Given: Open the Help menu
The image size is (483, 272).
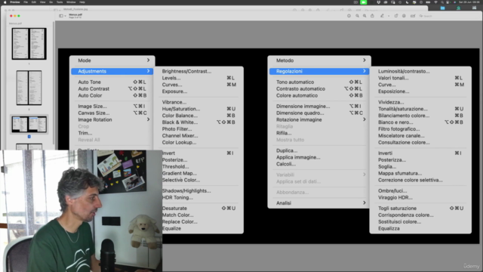Looking at the screenshot, I should pos(82,2).
